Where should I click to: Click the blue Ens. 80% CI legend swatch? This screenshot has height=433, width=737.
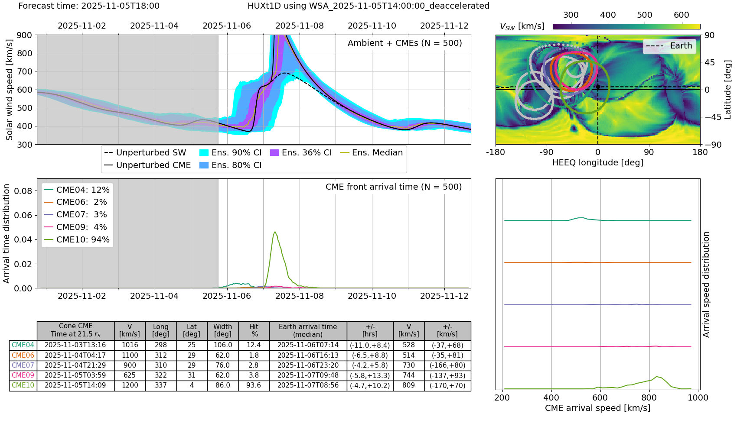click(204, 165)
